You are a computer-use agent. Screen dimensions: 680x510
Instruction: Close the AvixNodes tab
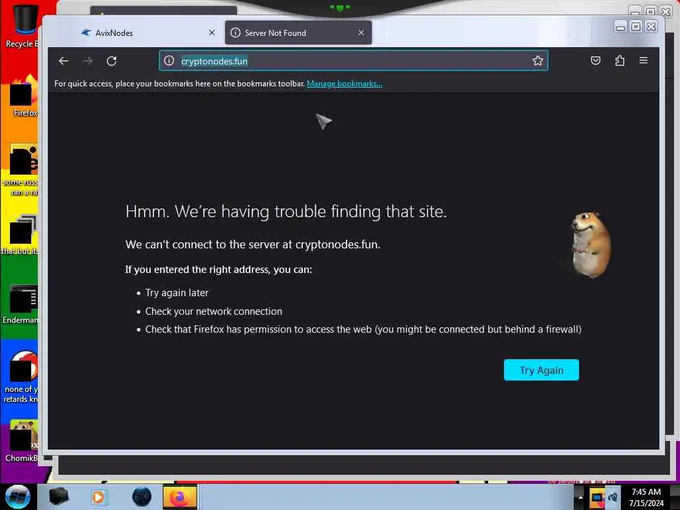click(212, 33)
